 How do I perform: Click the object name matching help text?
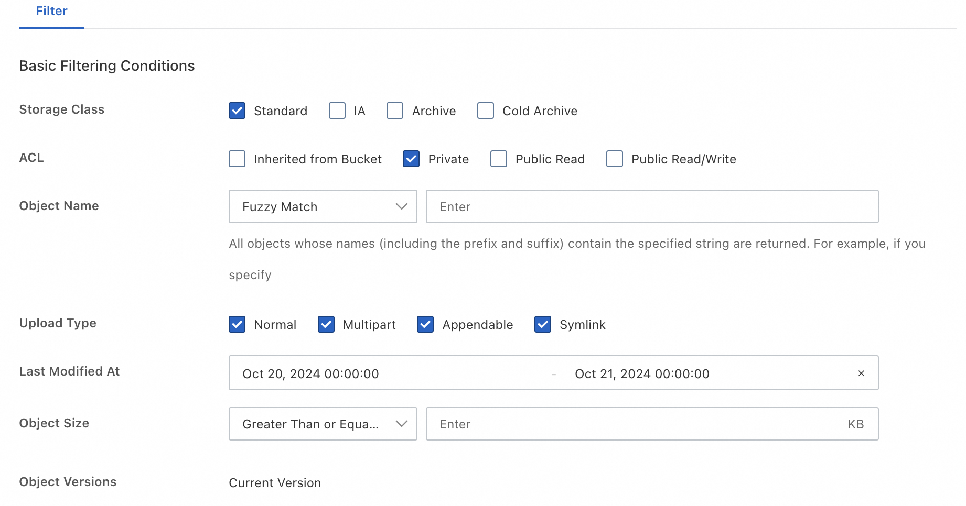tap(577, 259)
